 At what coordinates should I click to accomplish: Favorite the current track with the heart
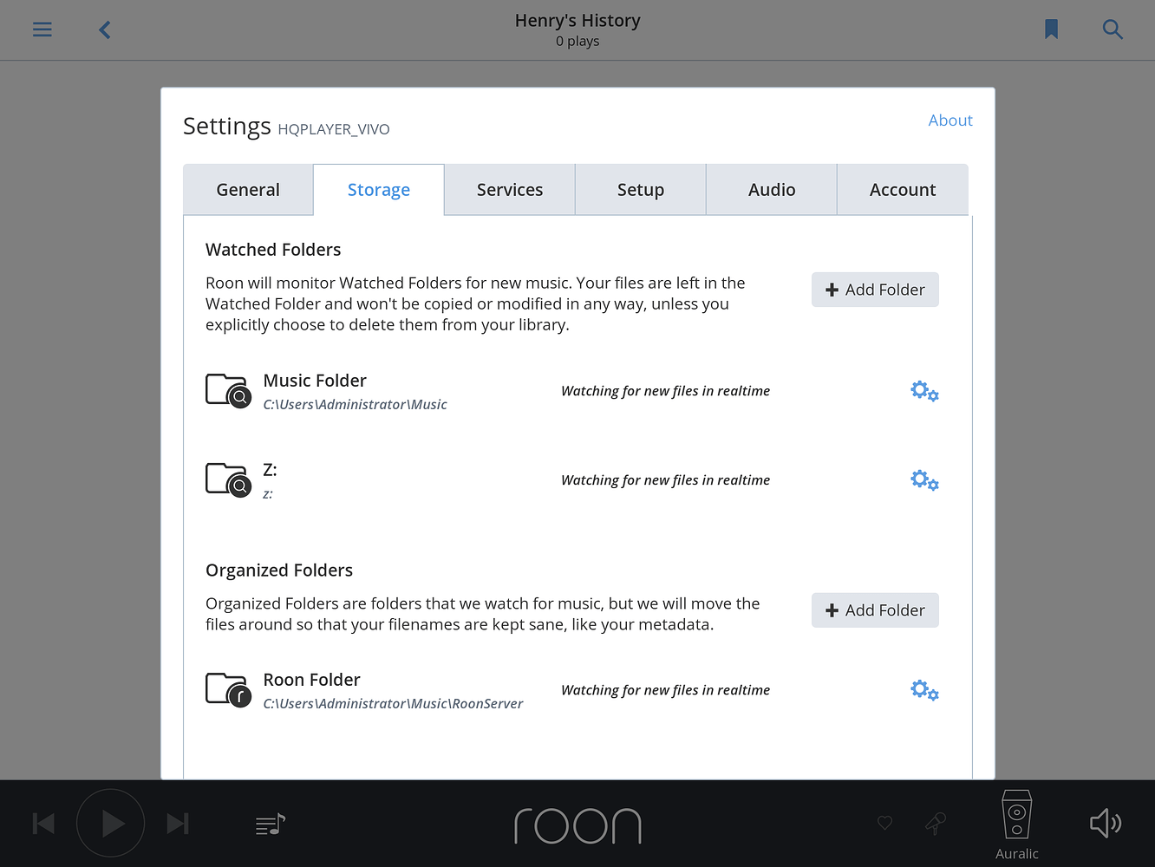pos(884,823)
